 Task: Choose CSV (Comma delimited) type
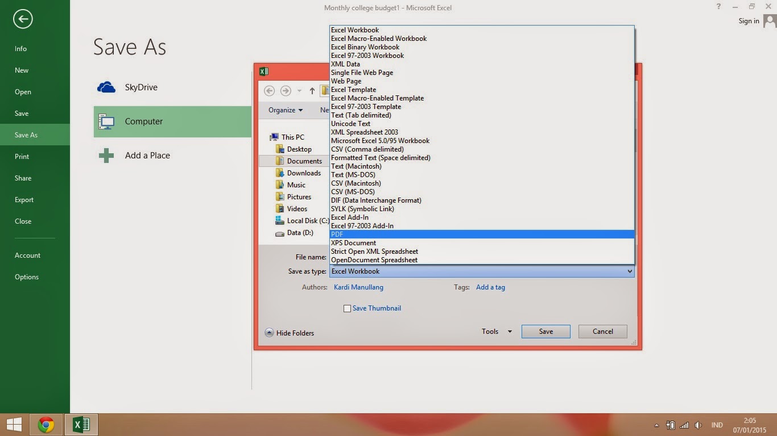(482, 149)
